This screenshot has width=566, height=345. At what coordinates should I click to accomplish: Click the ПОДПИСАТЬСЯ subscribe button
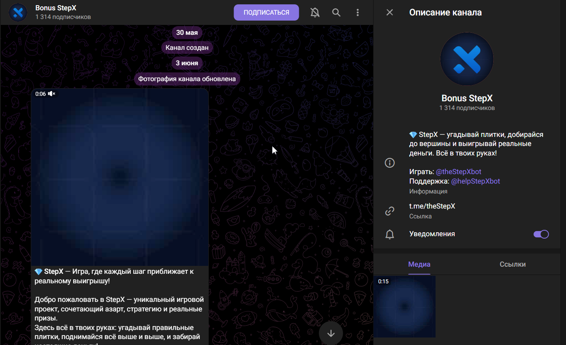coord(266,12)
